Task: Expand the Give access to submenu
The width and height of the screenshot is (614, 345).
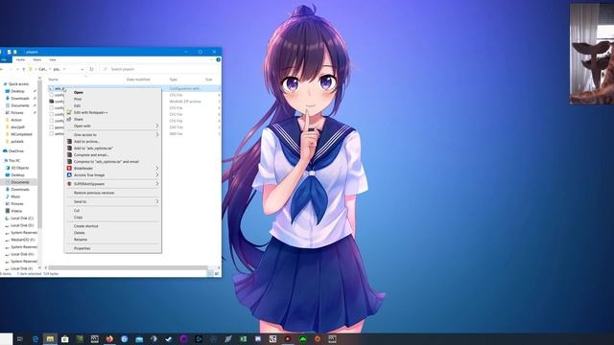Action: point(113,135)
